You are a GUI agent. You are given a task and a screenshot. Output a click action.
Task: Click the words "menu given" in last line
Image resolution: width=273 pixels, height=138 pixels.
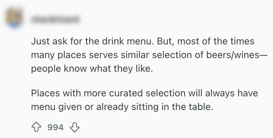click(53, 107)
